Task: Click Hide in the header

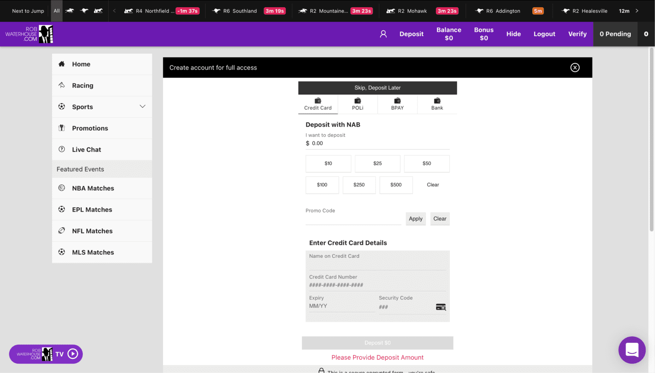Action: [513, 34]
